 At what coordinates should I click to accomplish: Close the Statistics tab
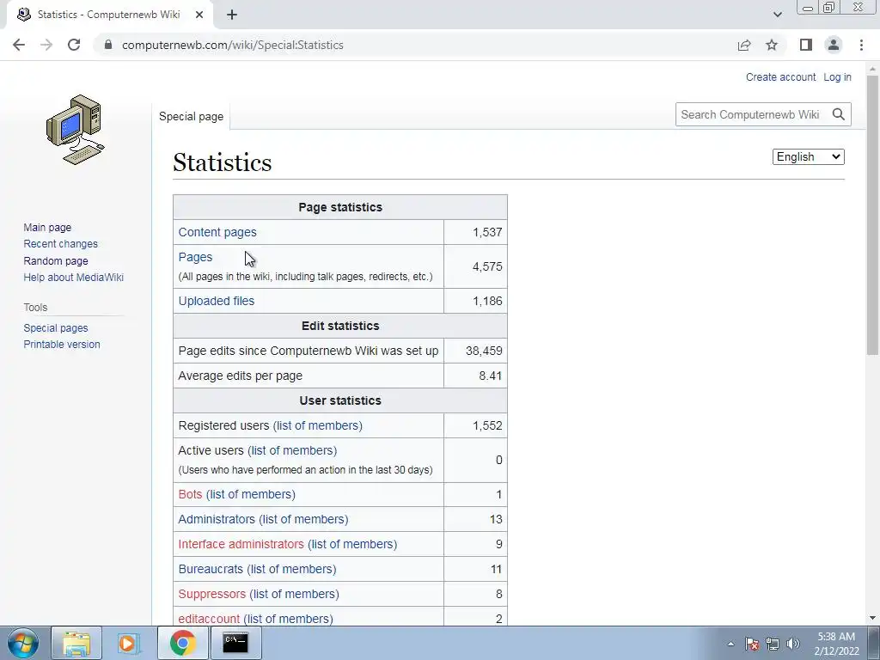(x=199, y=15)
